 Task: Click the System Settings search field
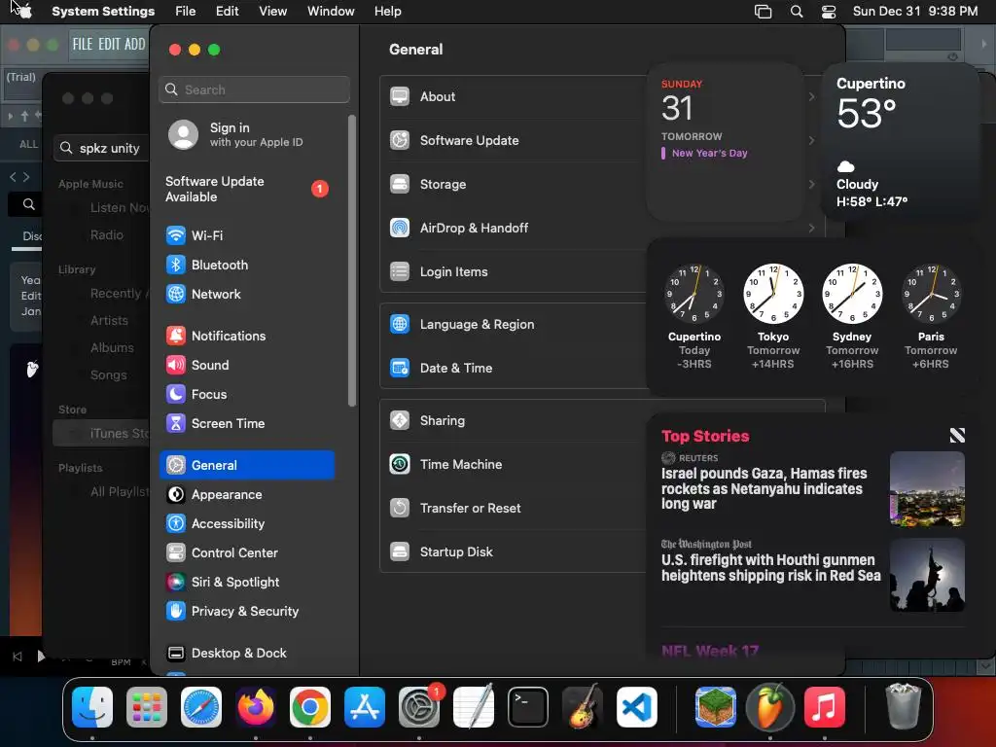(x=254, y=89)
